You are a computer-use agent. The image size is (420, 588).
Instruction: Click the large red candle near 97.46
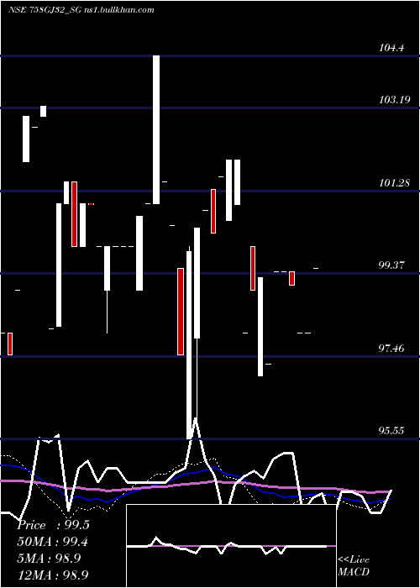(x=181, y=312)
